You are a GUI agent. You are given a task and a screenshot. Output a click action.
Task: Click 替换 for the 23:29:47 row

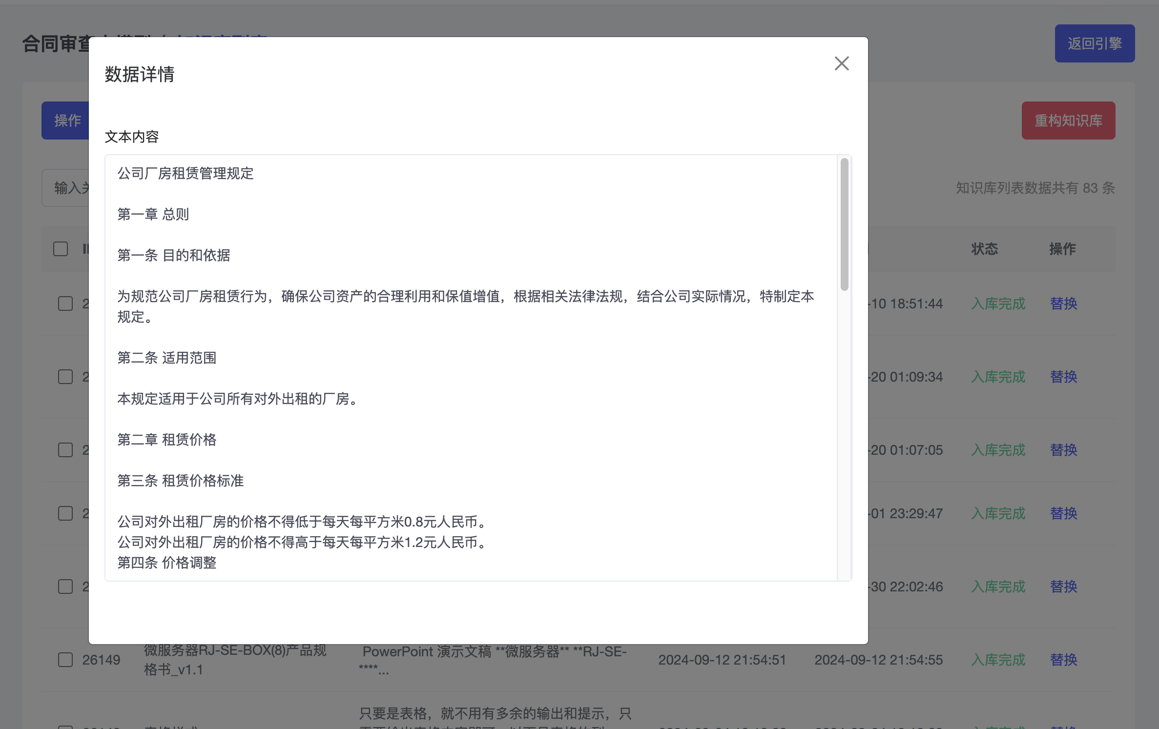[1063, 513]
